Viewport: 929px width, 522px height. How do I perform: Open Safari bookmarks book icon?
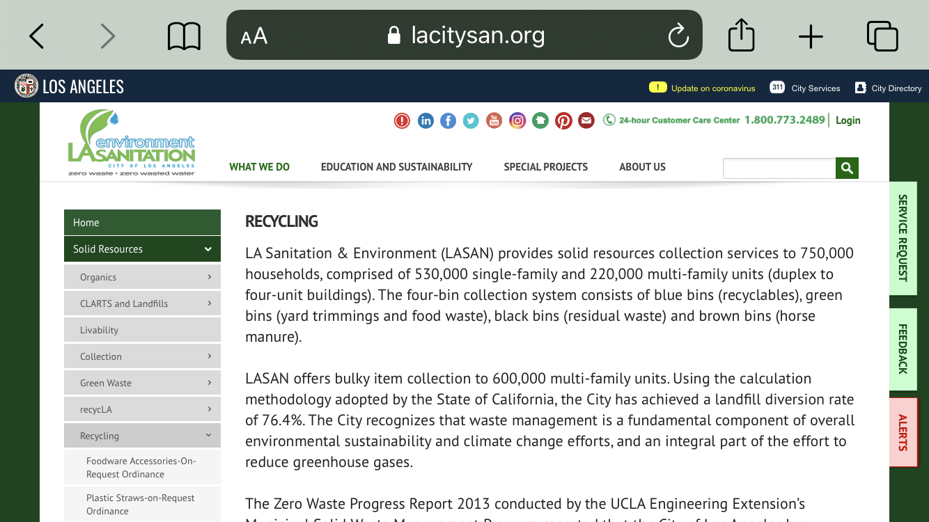click(184, 36)
